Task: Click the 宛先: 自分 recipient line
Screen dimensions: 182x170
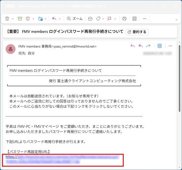Action: (26, 53)
